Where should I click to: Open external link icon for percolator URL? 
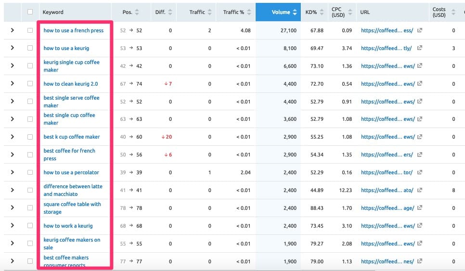420,172
